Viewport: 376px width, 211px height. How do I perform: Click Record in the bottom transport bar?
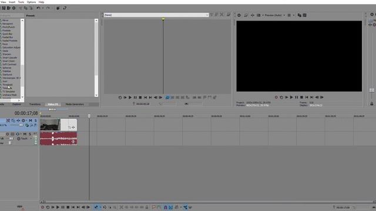pos(42,207)
